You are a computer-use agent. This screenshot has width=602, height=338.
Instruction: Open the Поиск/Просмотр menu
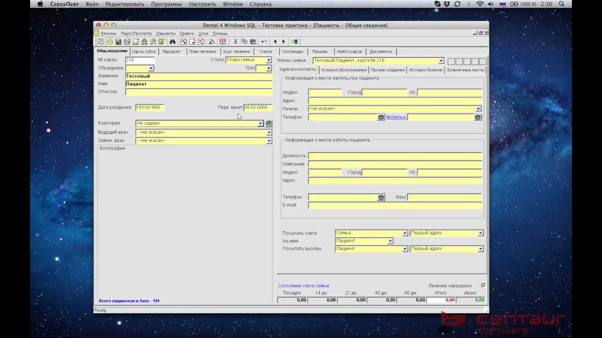[136, 34]
